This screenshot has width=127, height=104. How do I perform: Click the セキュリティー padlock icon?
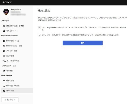click(x=4, y=31)
